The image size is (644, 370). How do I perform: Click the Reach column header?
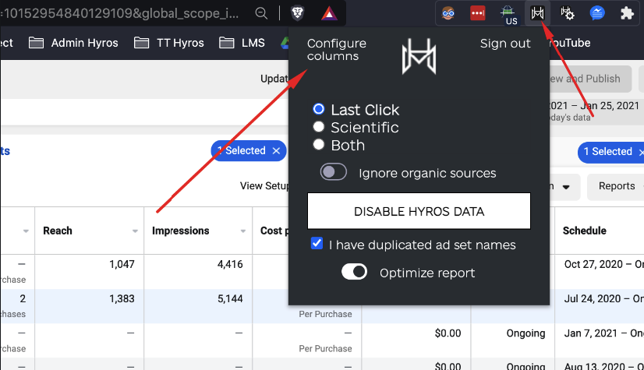click(x=58, y=231)
